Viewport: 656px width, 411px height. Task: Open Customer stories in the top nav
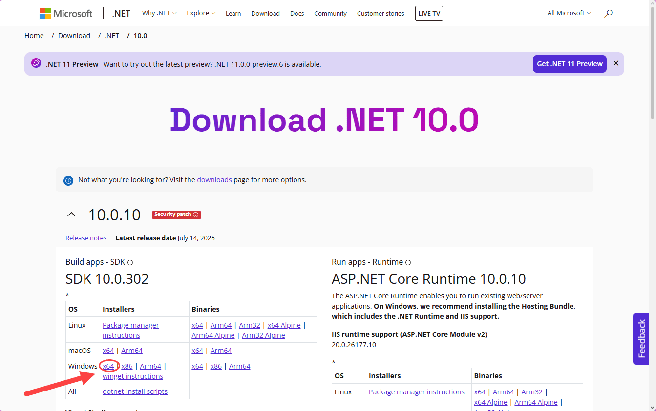381,14
